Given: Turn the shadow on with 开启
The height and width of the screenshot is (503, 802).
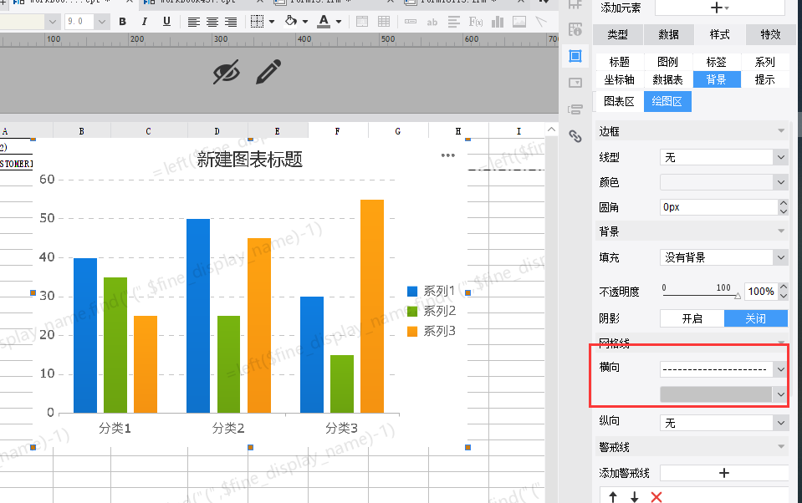Looking at the screenshot, I should 692,318.
